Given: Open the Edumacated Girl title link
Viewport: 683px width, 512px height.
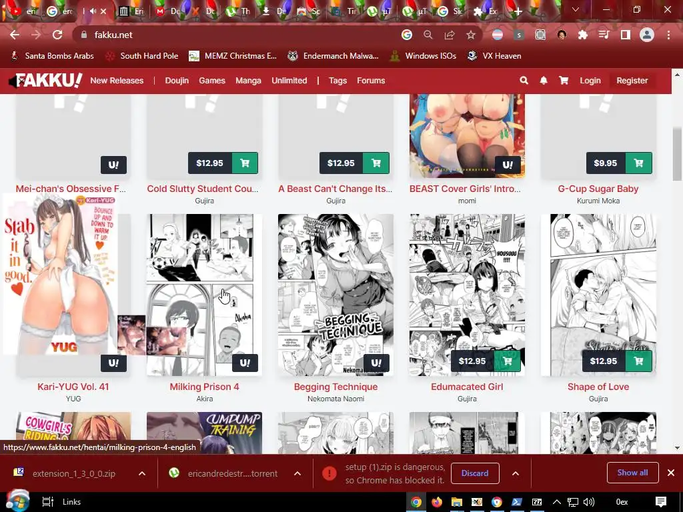Looking at the screenshot, I should [x=467, y=387].
